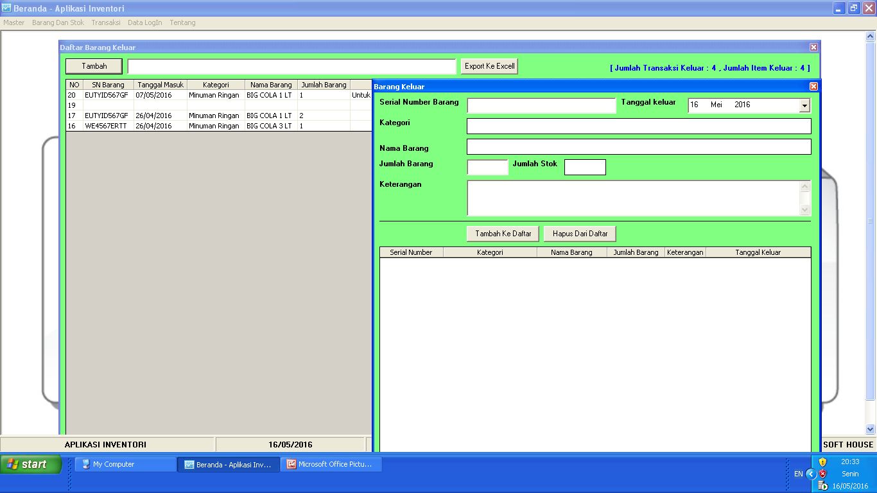Click BIG COLA 3 LT cell

pos(271,126)
